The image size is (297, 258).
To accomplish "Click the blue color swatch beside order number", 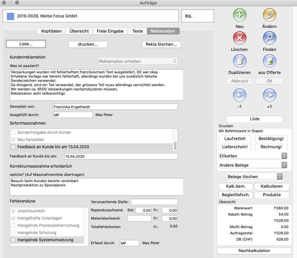I will [x=11, y=16].
